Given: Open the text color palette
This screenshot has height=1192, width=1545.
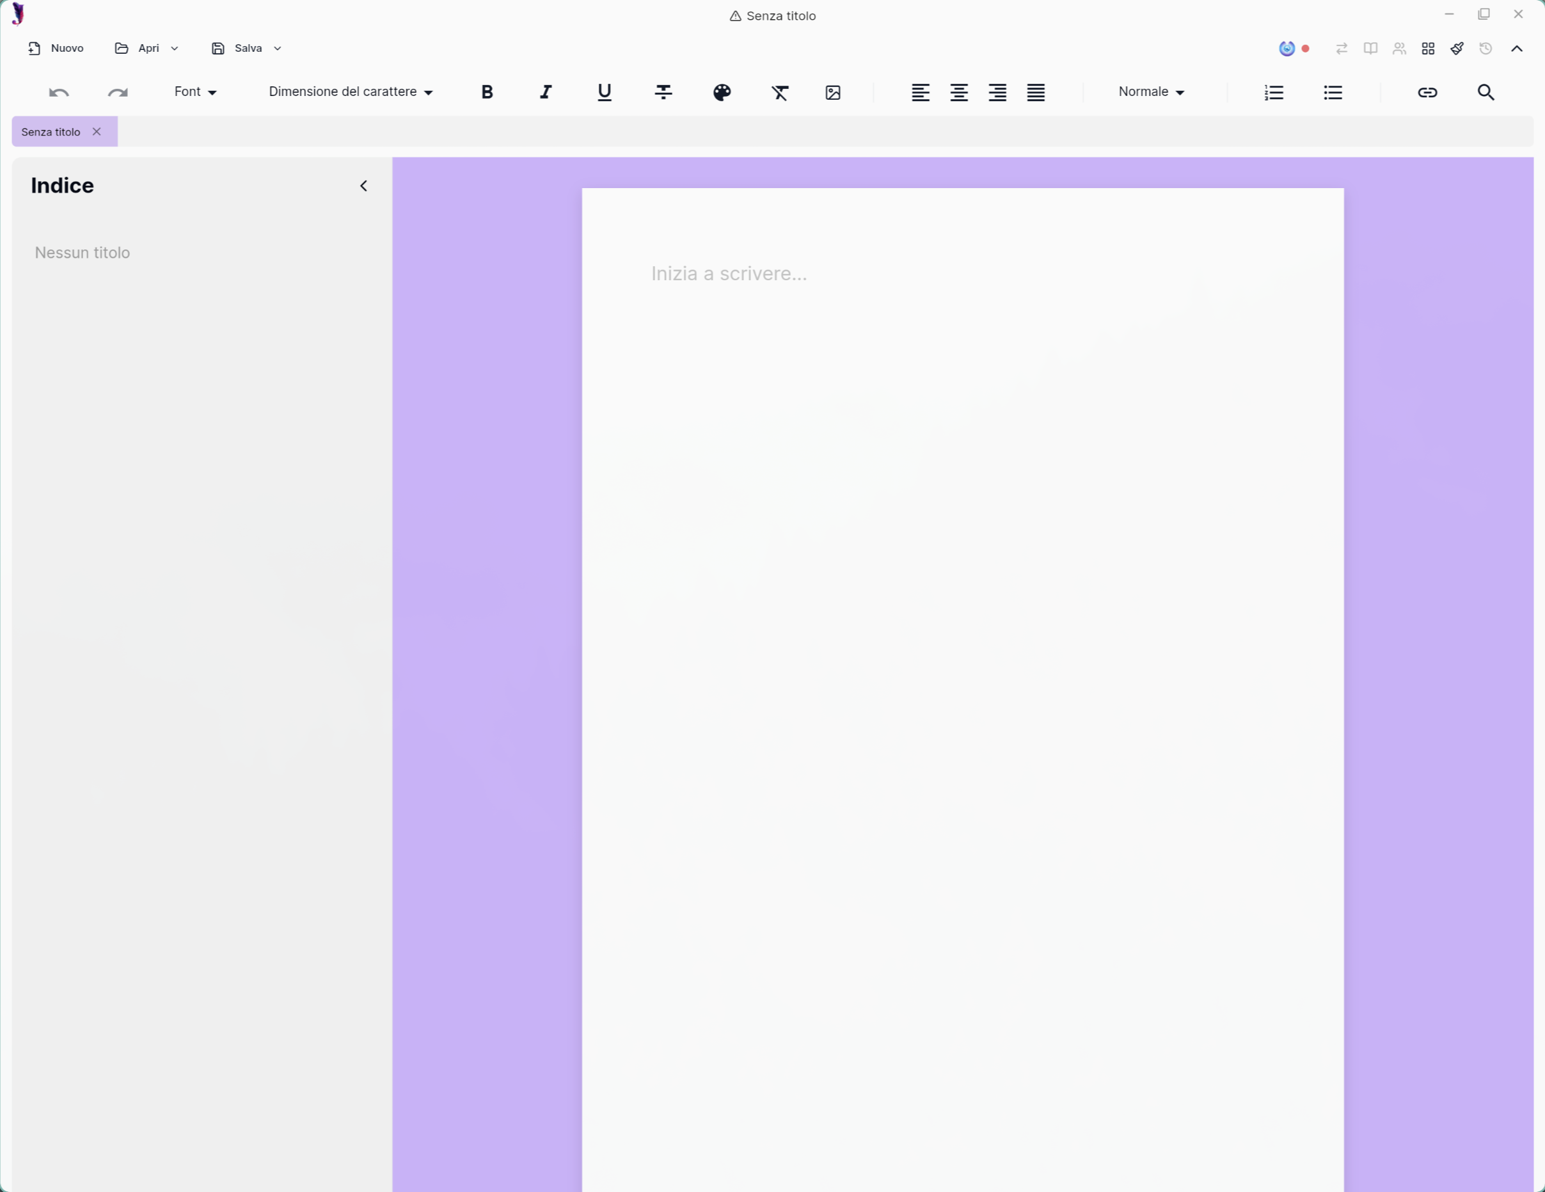Looking at the screenshot, I should (722, 92).
